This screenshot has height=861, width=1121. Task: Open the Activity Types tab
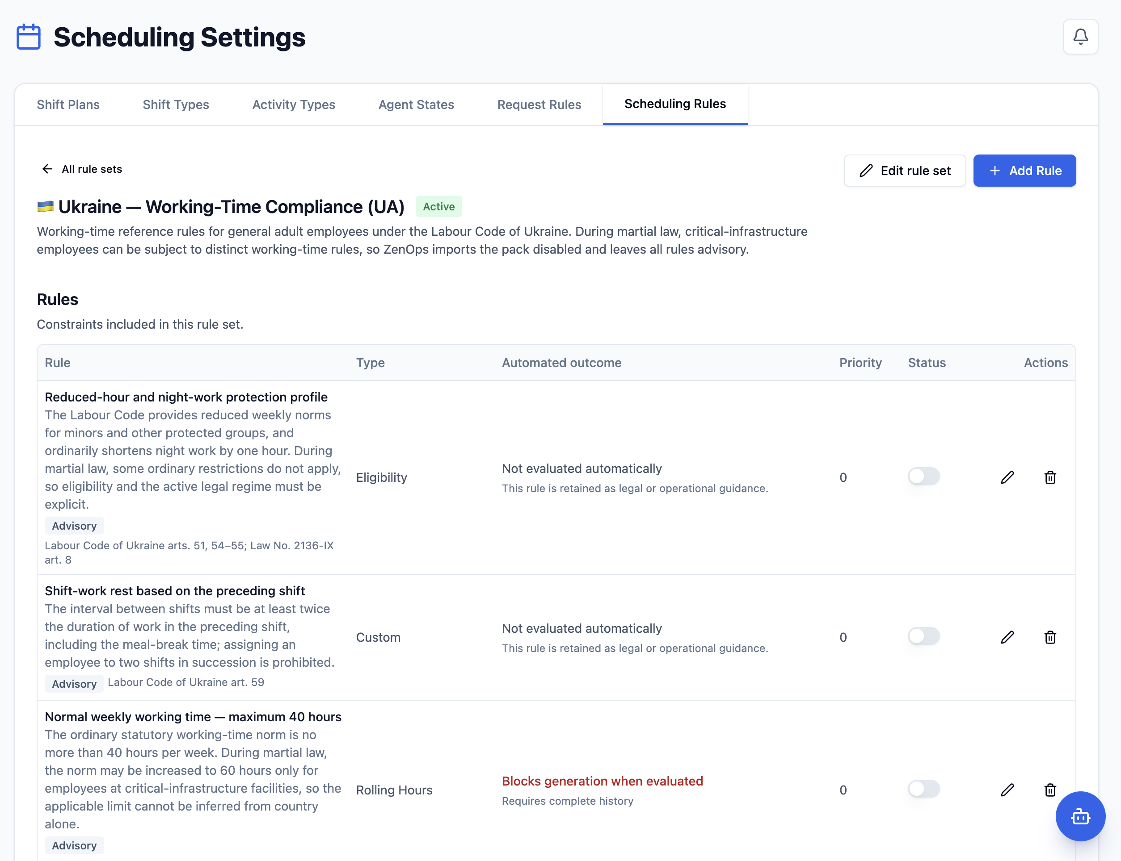pyautogui.click(x=294, y=104)
